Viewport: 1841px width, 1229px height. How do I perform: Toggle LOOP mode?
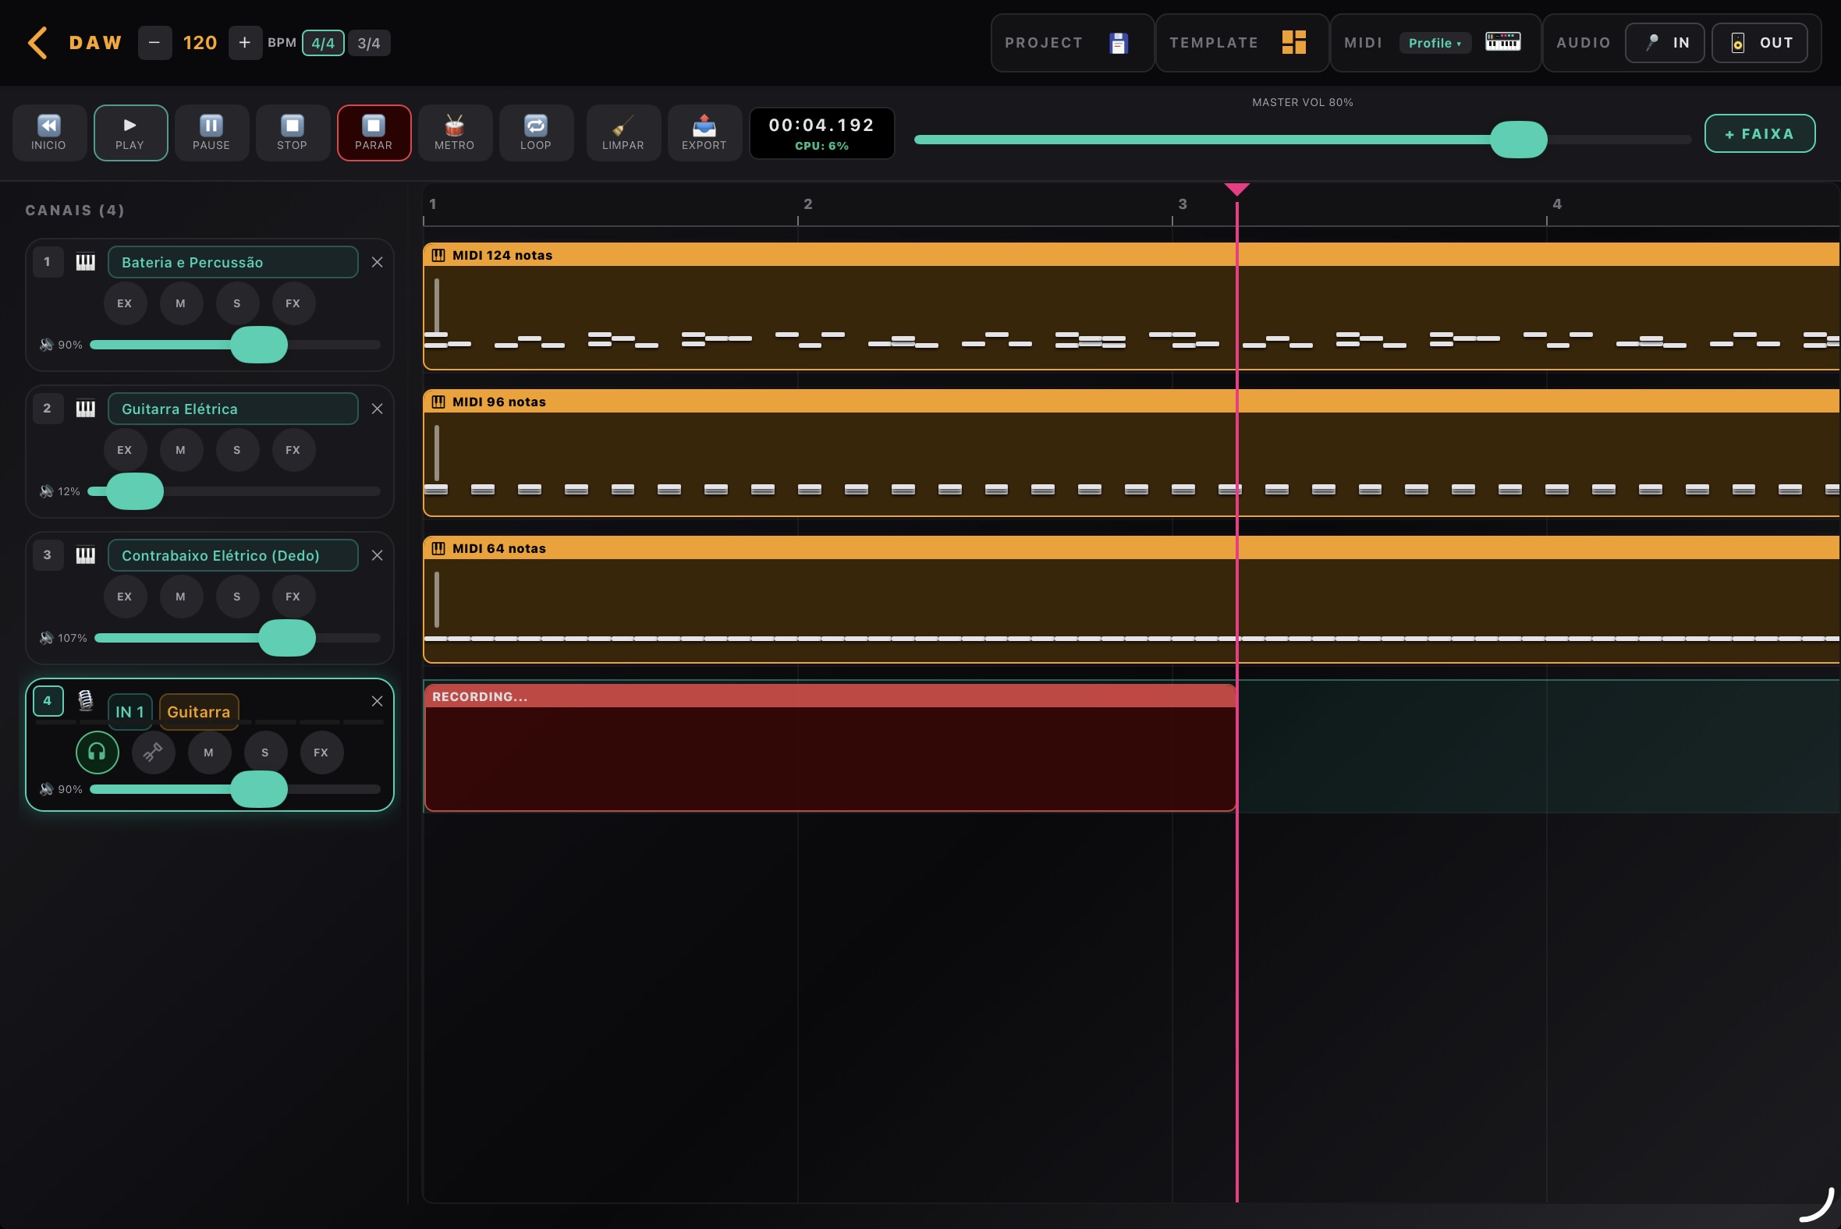[x=536, y=133]
